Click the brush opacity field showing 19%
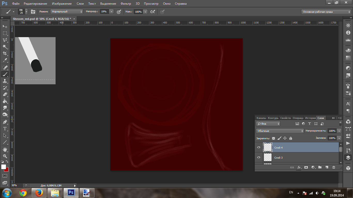Screen dimensions: 353x198 coord(104,12)
